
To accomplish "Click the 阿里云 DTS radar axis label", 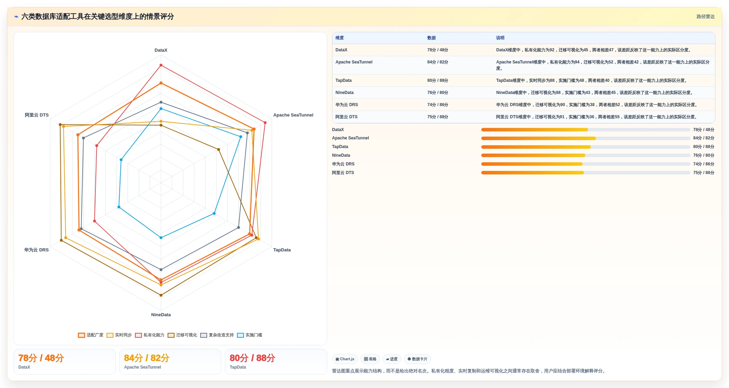I will click(x=37, y=115).
